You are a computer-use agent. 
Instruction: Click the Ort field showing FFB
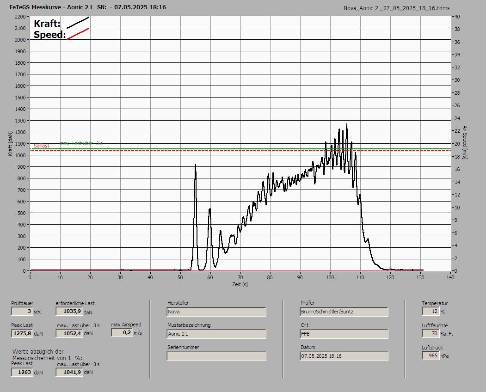point(344,334)
